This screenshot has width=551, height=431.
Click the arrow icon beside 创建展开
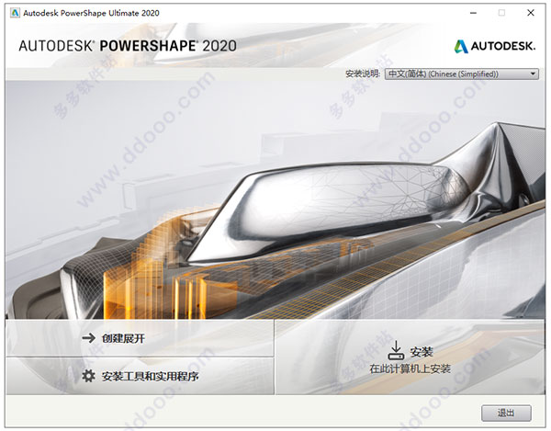(88, 338)
